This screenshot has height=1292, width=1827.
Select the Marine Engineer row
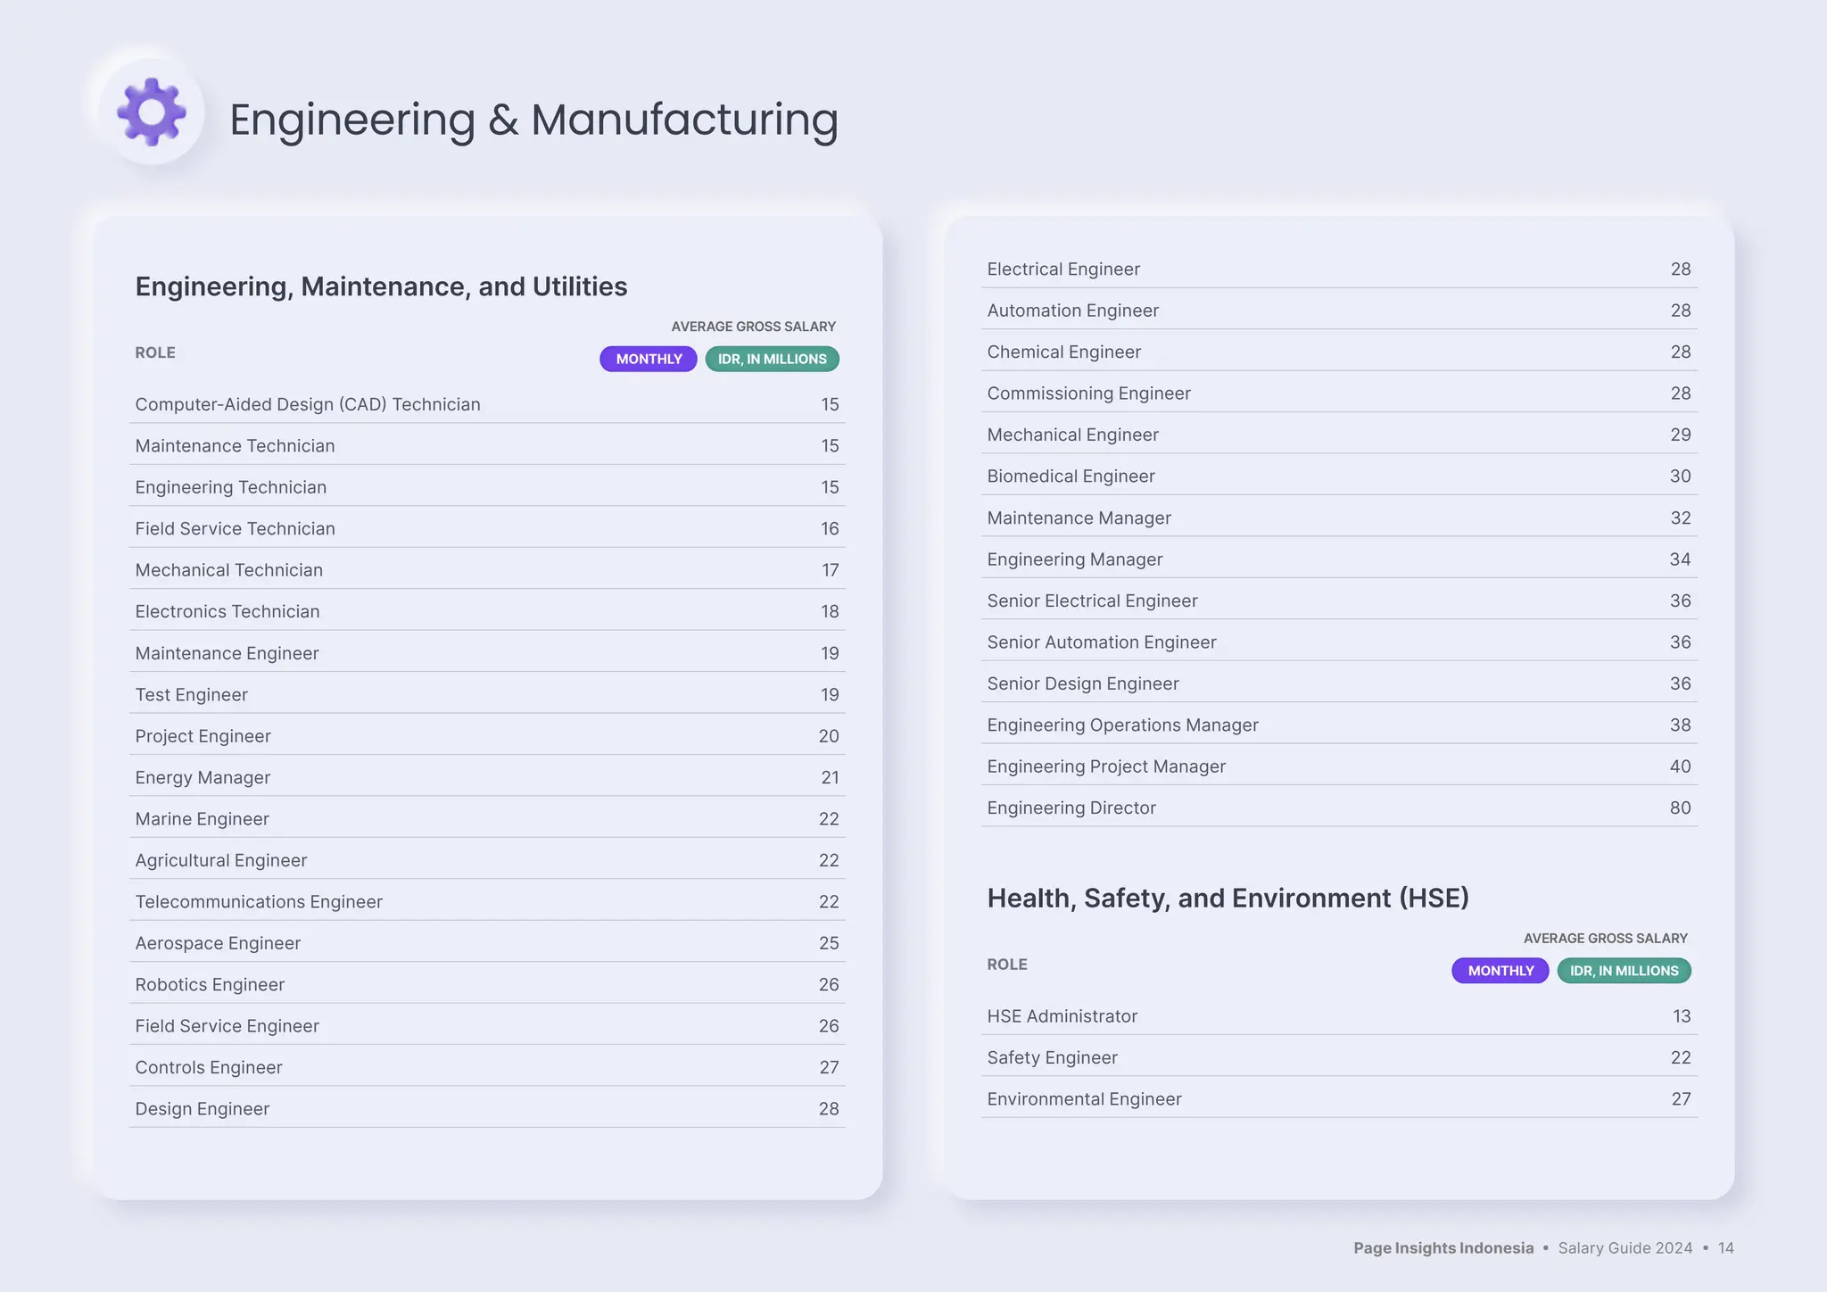[487, 819]
